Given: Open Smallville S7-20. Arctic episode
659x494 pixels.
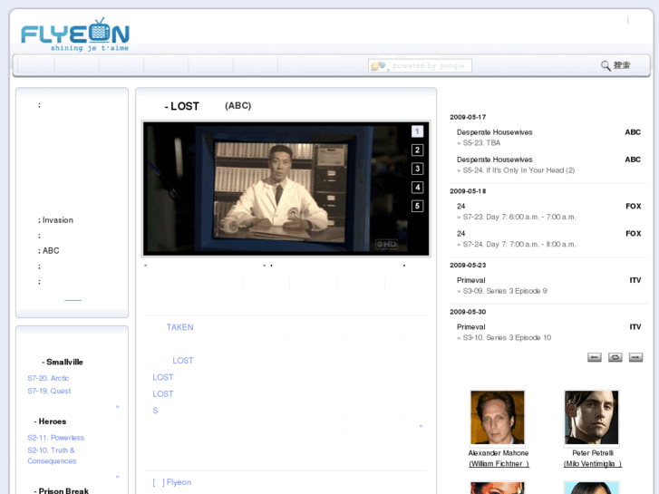Looking at the screenshot, I should click(48, 378).
